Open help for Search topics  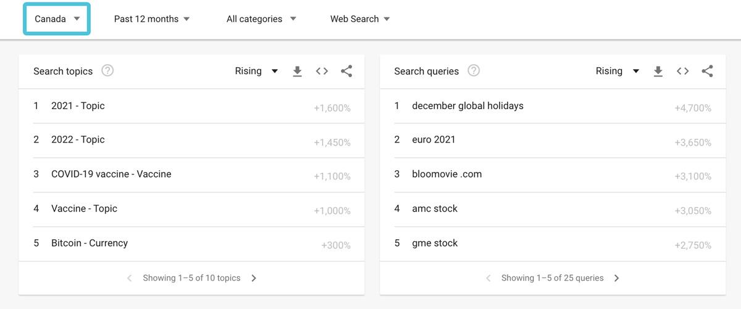click(x=107, y=71)
